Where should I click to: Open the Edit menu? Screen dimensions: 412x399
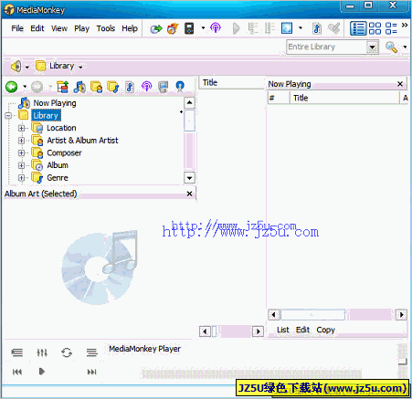[37, 28]
